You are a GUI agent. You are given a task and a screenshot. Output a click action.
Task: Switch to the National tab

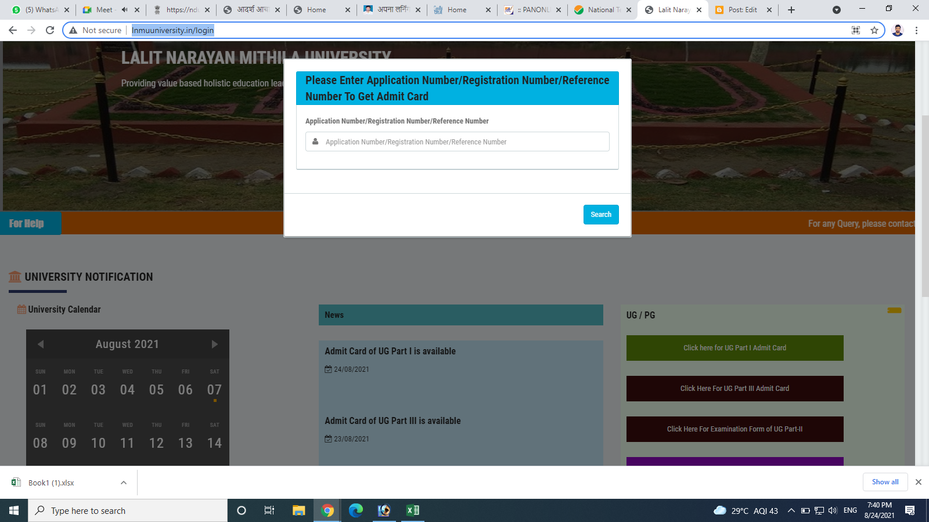(603, 10)
